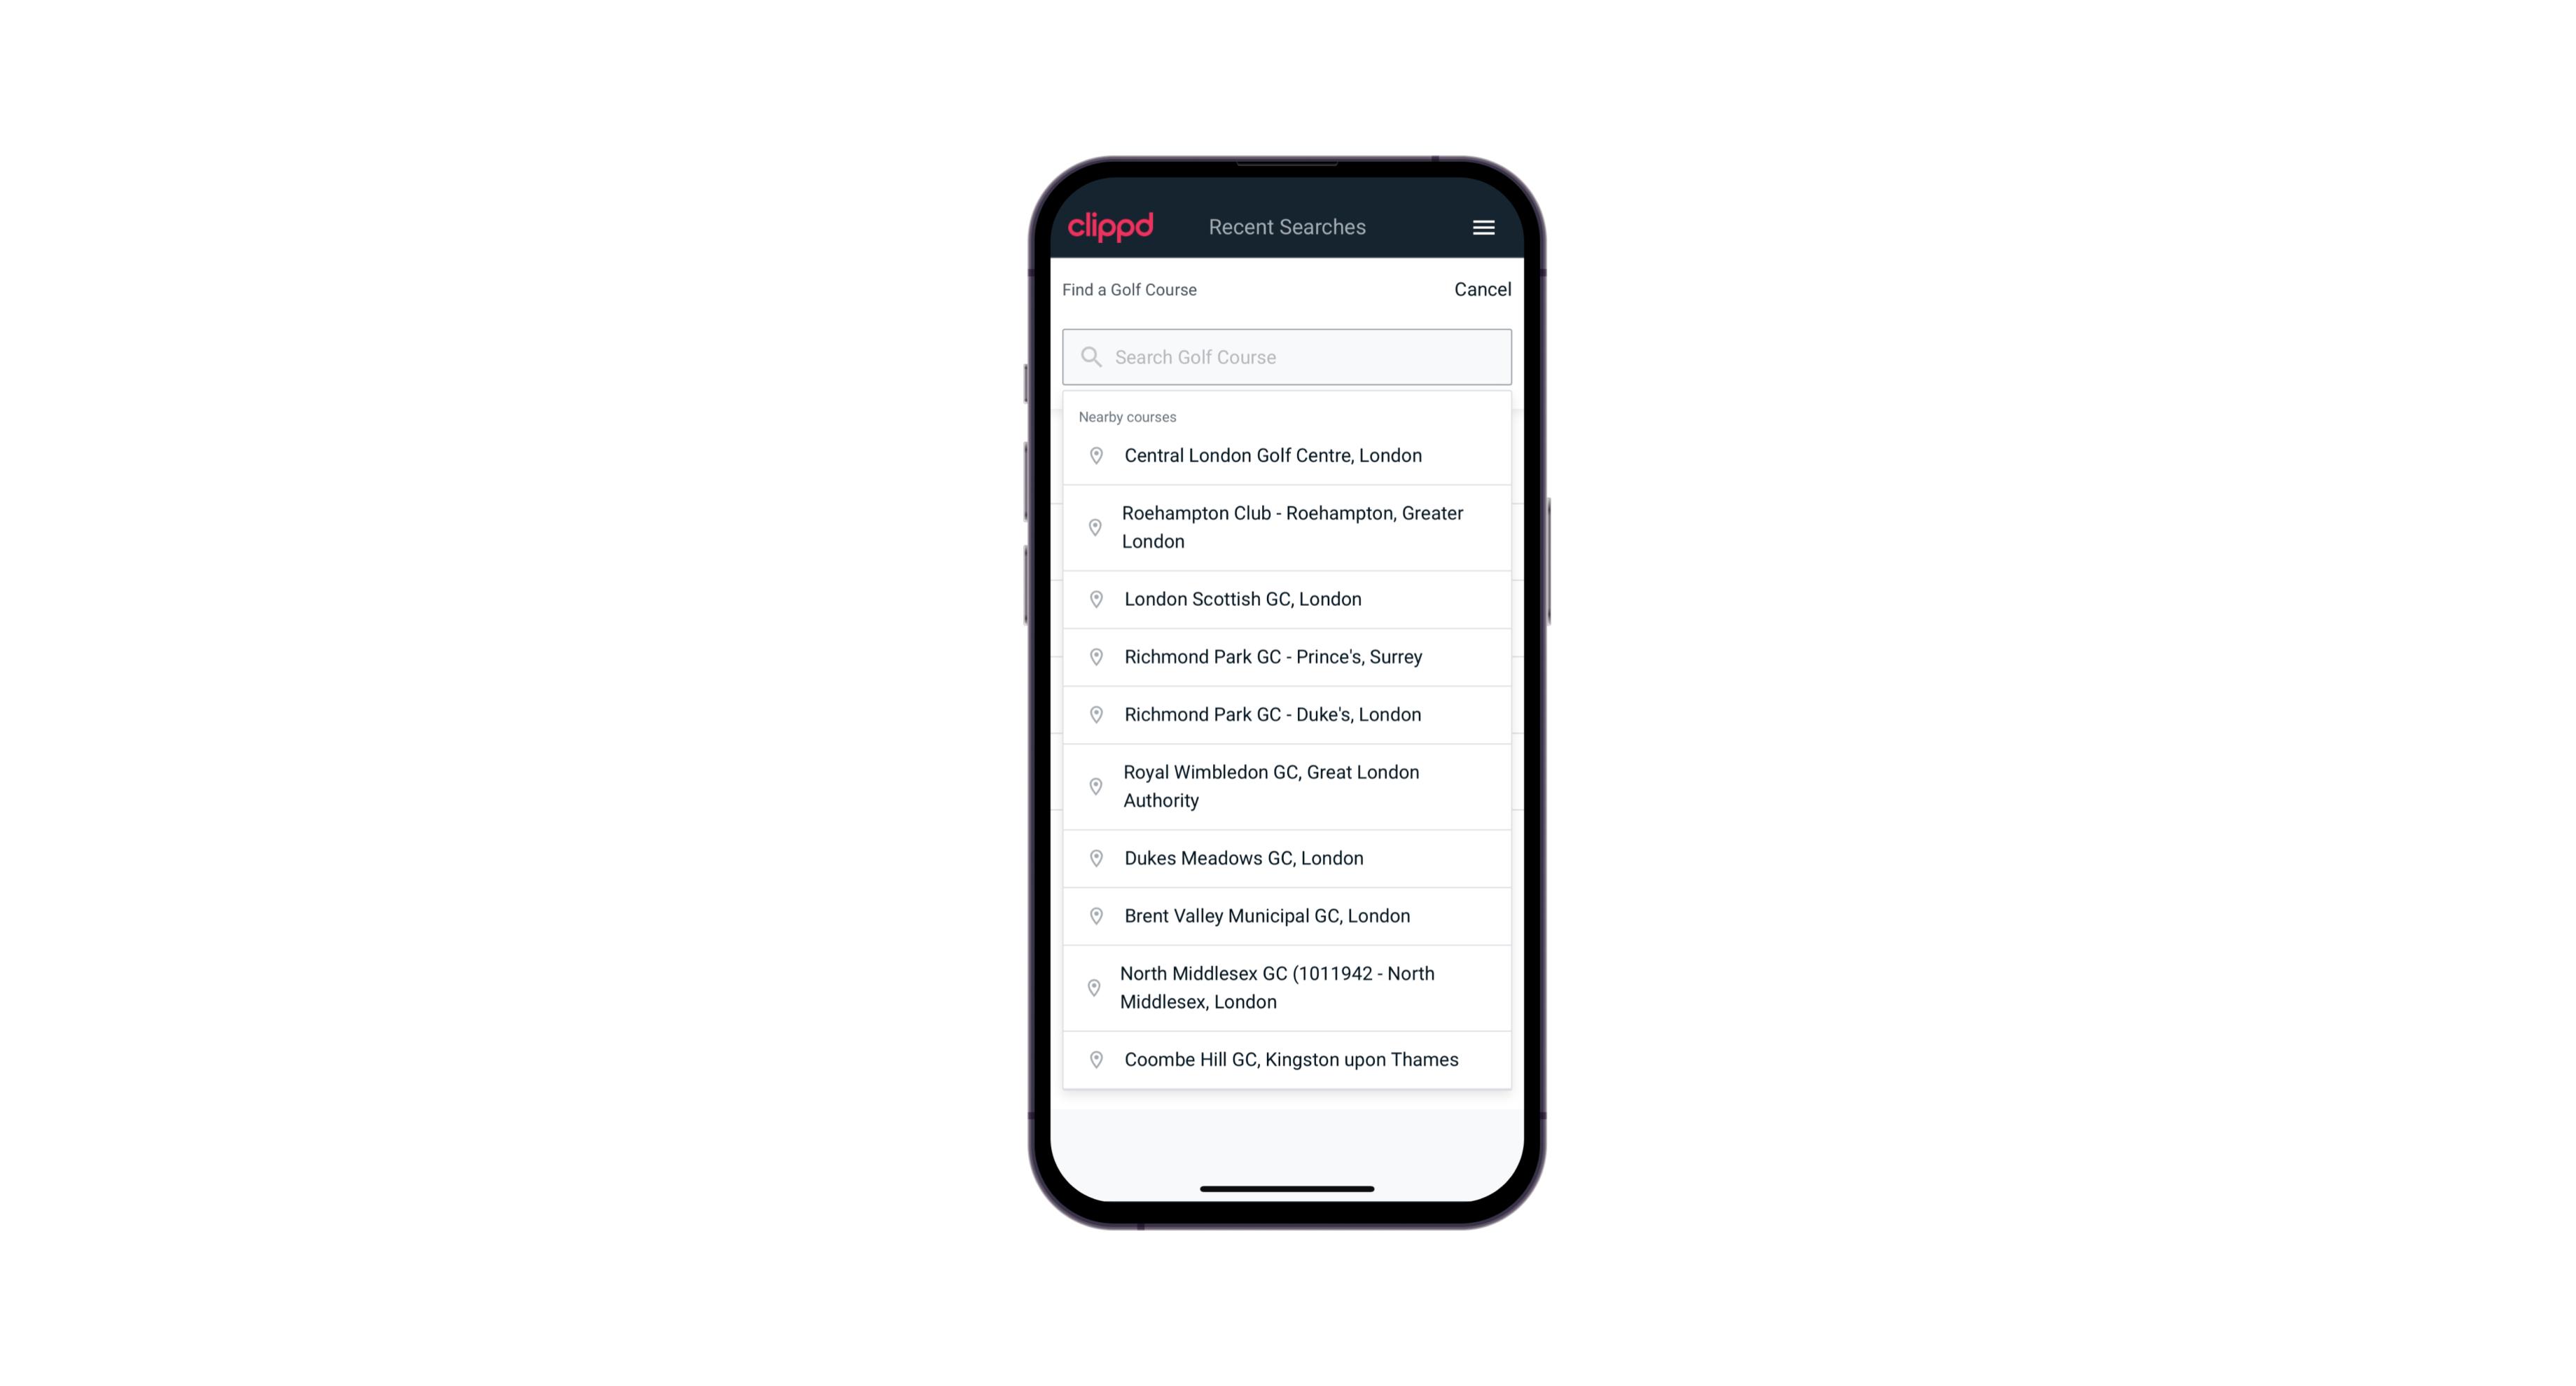Click the search magnifier icon

(x=1090, y=355)
